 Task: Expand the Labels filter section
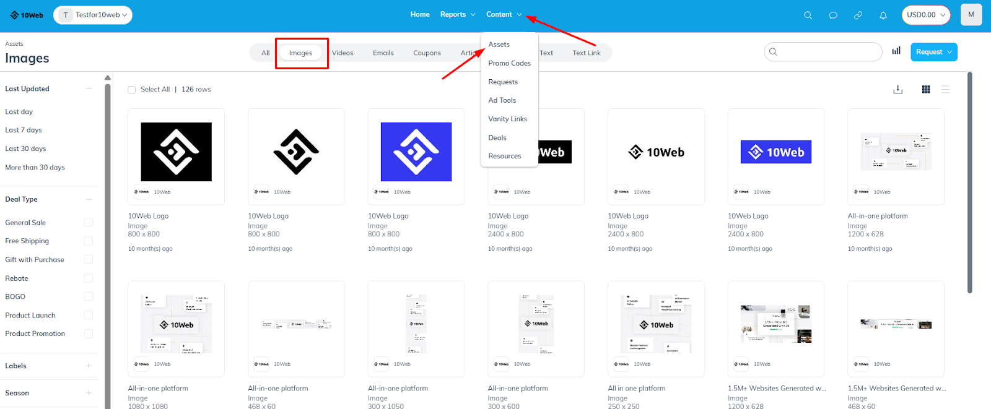point(89,366)
